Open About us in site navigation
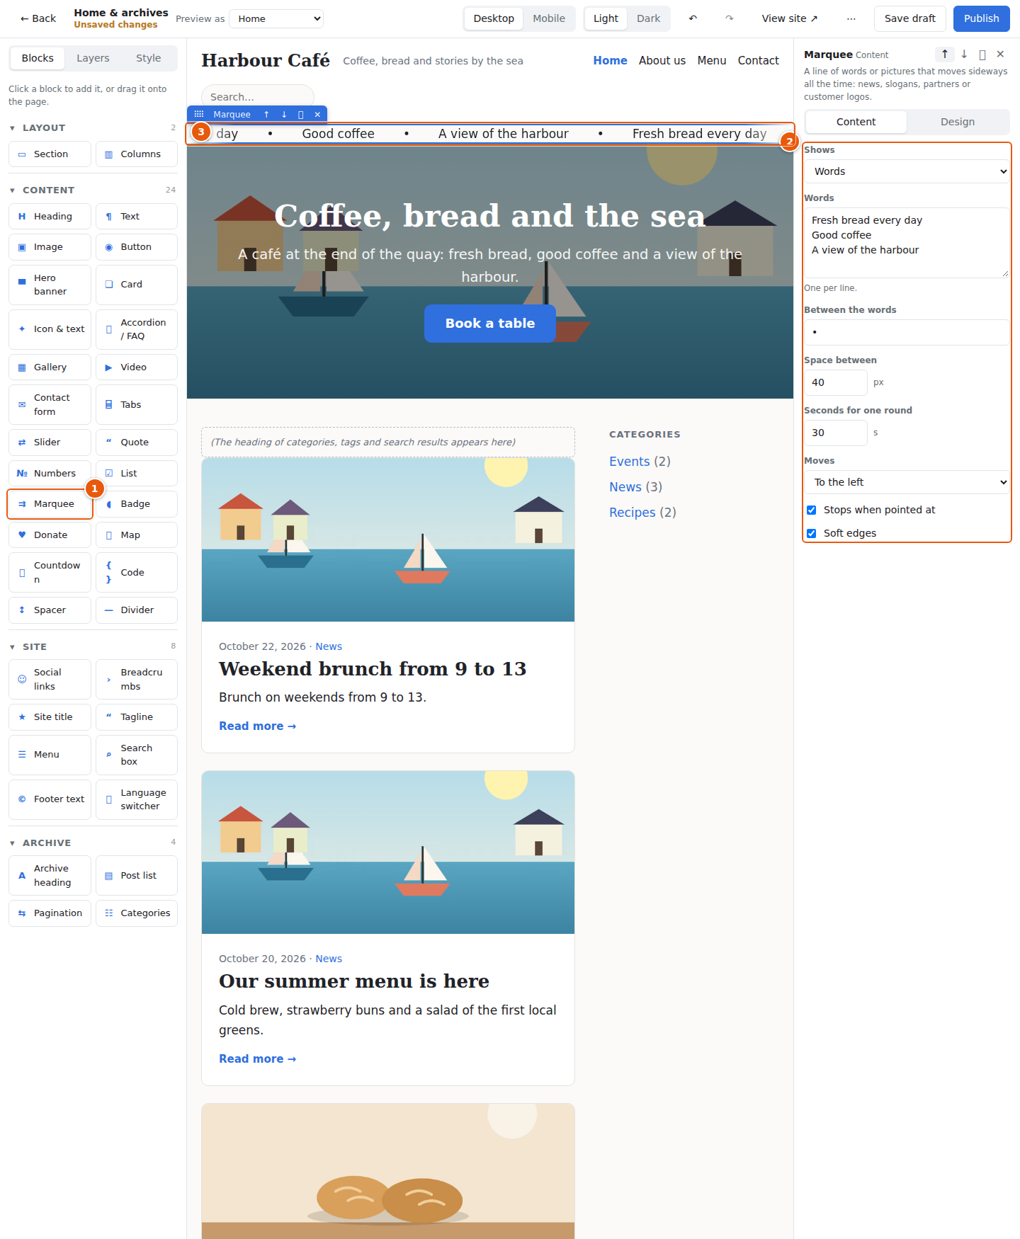The image size is (1020, 1239). pos(662,61)
